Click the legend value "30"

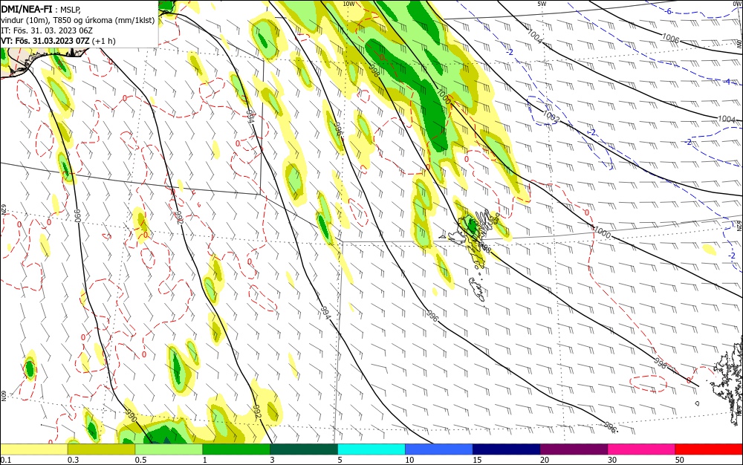coord(612,460)
